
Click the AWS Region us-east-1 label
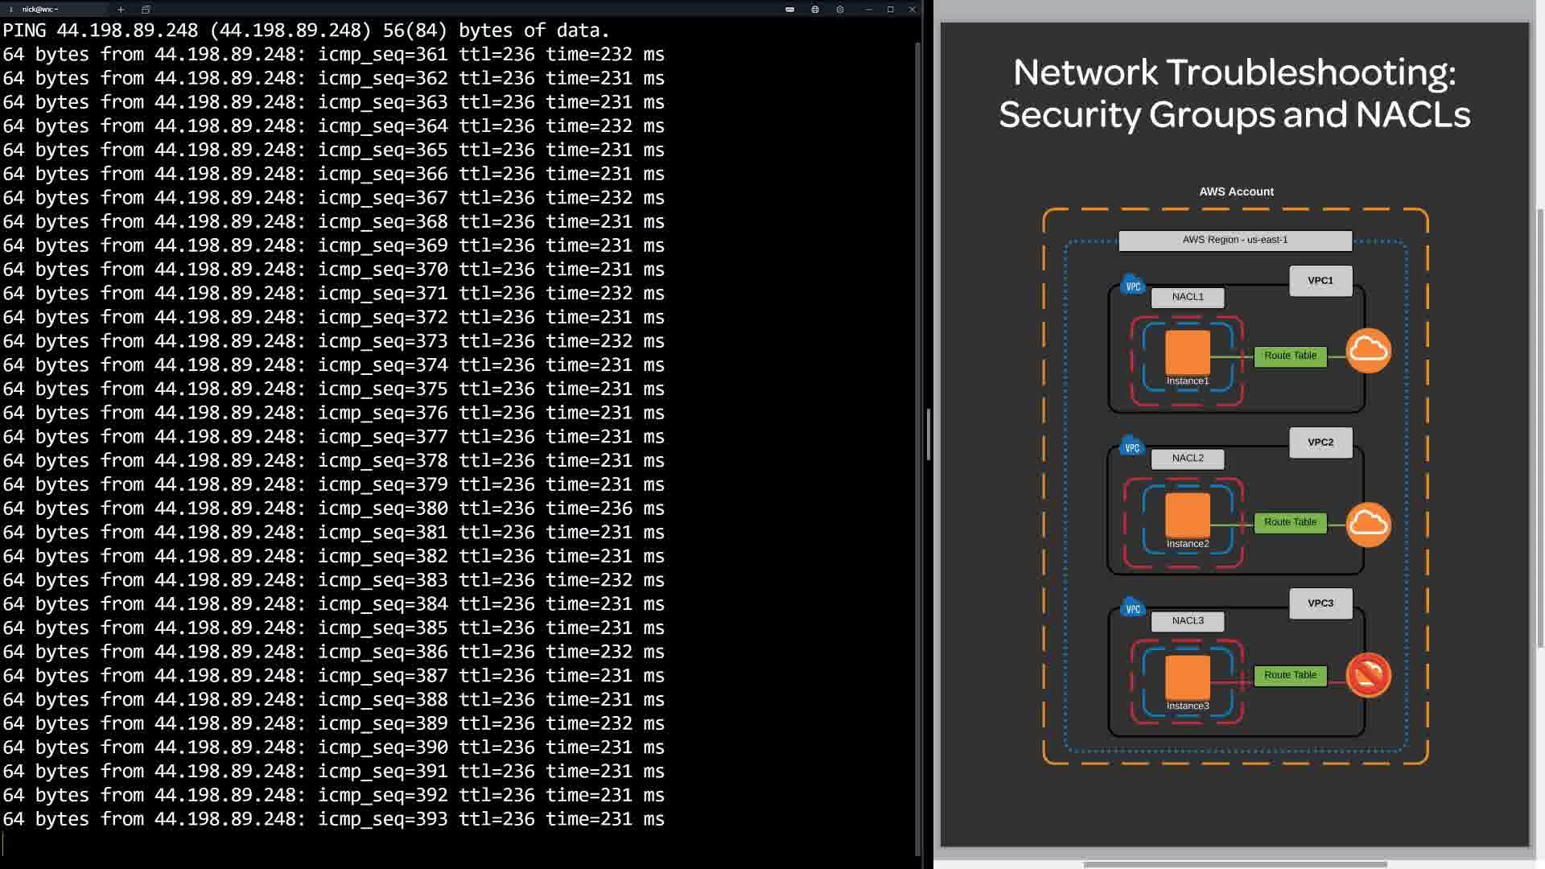point(1234,240)
